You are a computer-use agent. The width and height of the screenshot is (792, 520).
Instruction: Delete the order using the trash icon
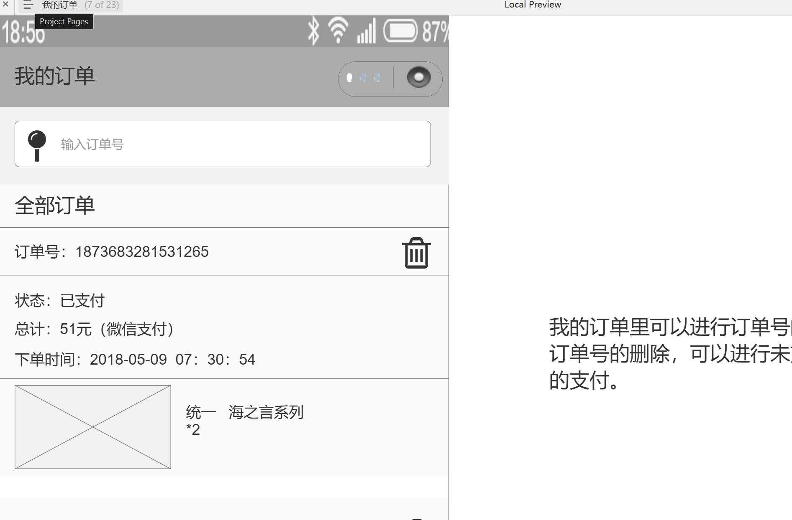click(x=416, y=252)
